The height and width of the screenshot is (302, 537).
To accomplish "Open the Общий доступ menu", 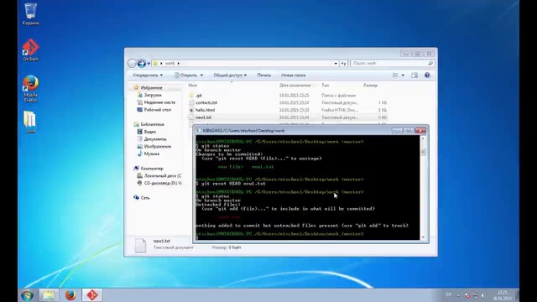I will click(x=230, y=75).
